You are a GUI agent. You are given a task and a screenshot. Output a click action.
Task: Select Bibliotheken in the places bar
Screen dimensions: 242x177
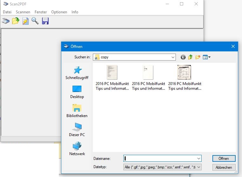77,111
